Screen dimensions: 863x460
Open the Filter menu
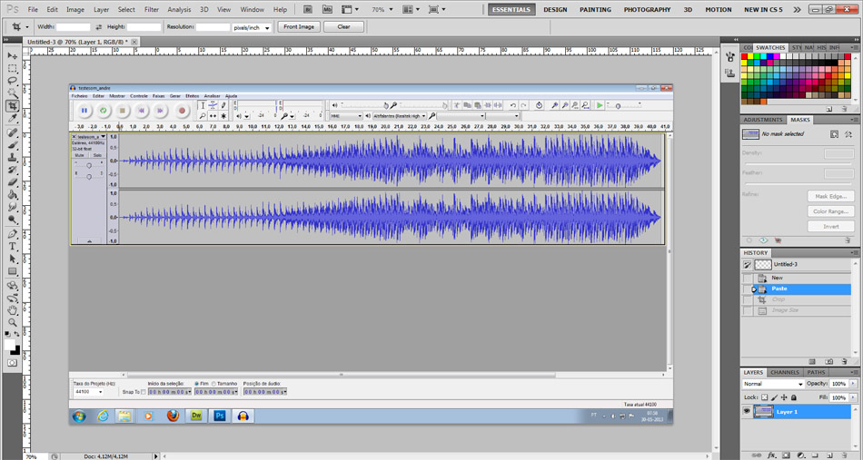(x=151, y=10)
